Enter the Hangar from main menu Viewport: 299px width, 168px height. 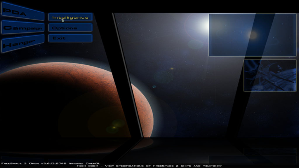click(x=23, y=43)
